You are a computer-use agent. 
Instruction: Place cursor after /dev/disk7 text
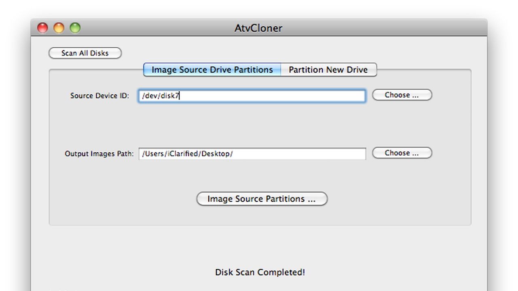tap(180, 96)
